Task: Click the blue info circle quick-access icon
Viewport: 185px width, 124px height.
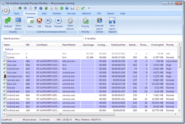Action: coord(41,8)
